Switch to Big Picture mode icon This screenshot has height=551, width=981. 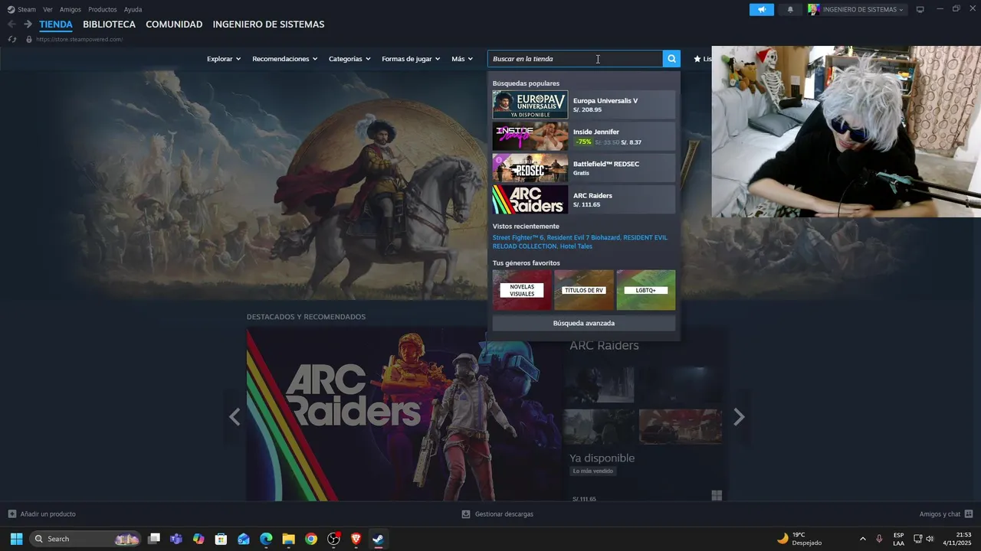tap(920, 9)
